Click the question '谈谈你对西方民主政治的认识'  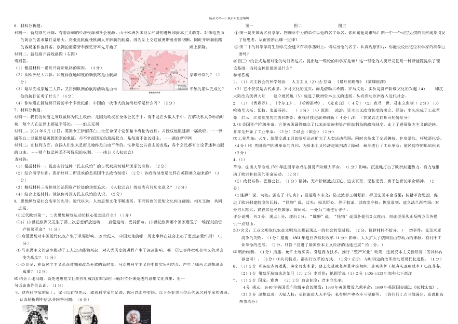[x=68, y=194]
